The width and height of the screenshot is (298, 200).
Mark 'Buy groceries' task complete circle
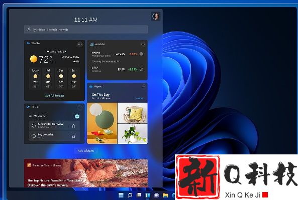point(34,136)
